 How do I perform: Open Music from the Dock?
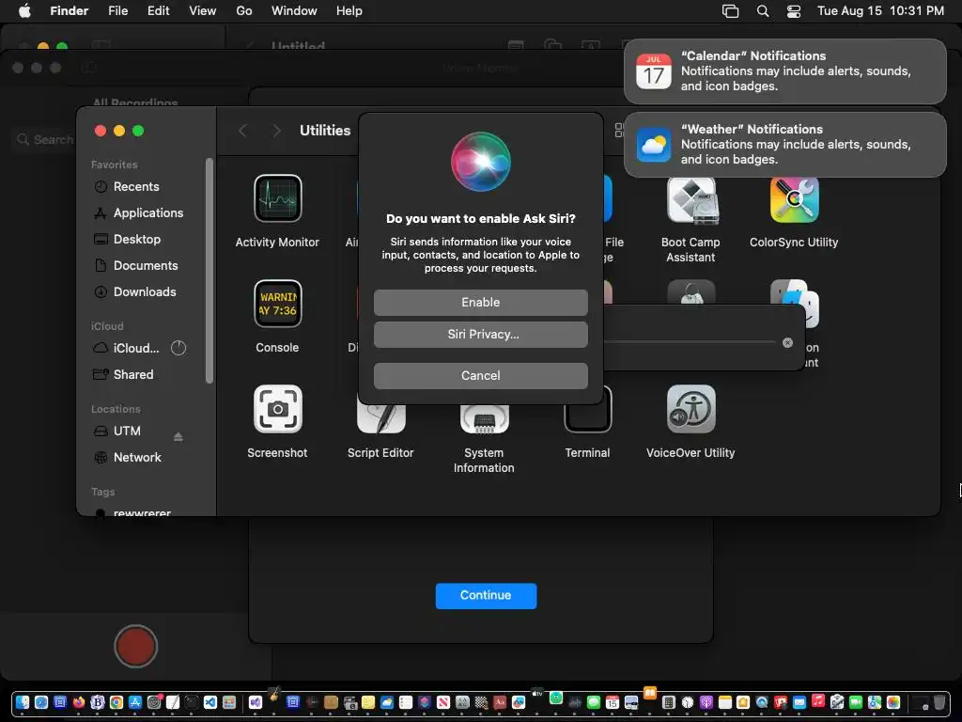[x=818, y=700]
